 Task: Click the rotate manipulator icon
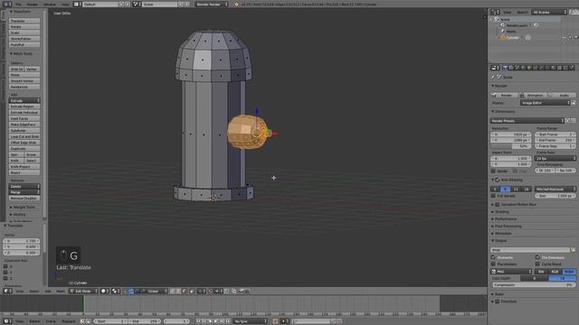(137, 291)
